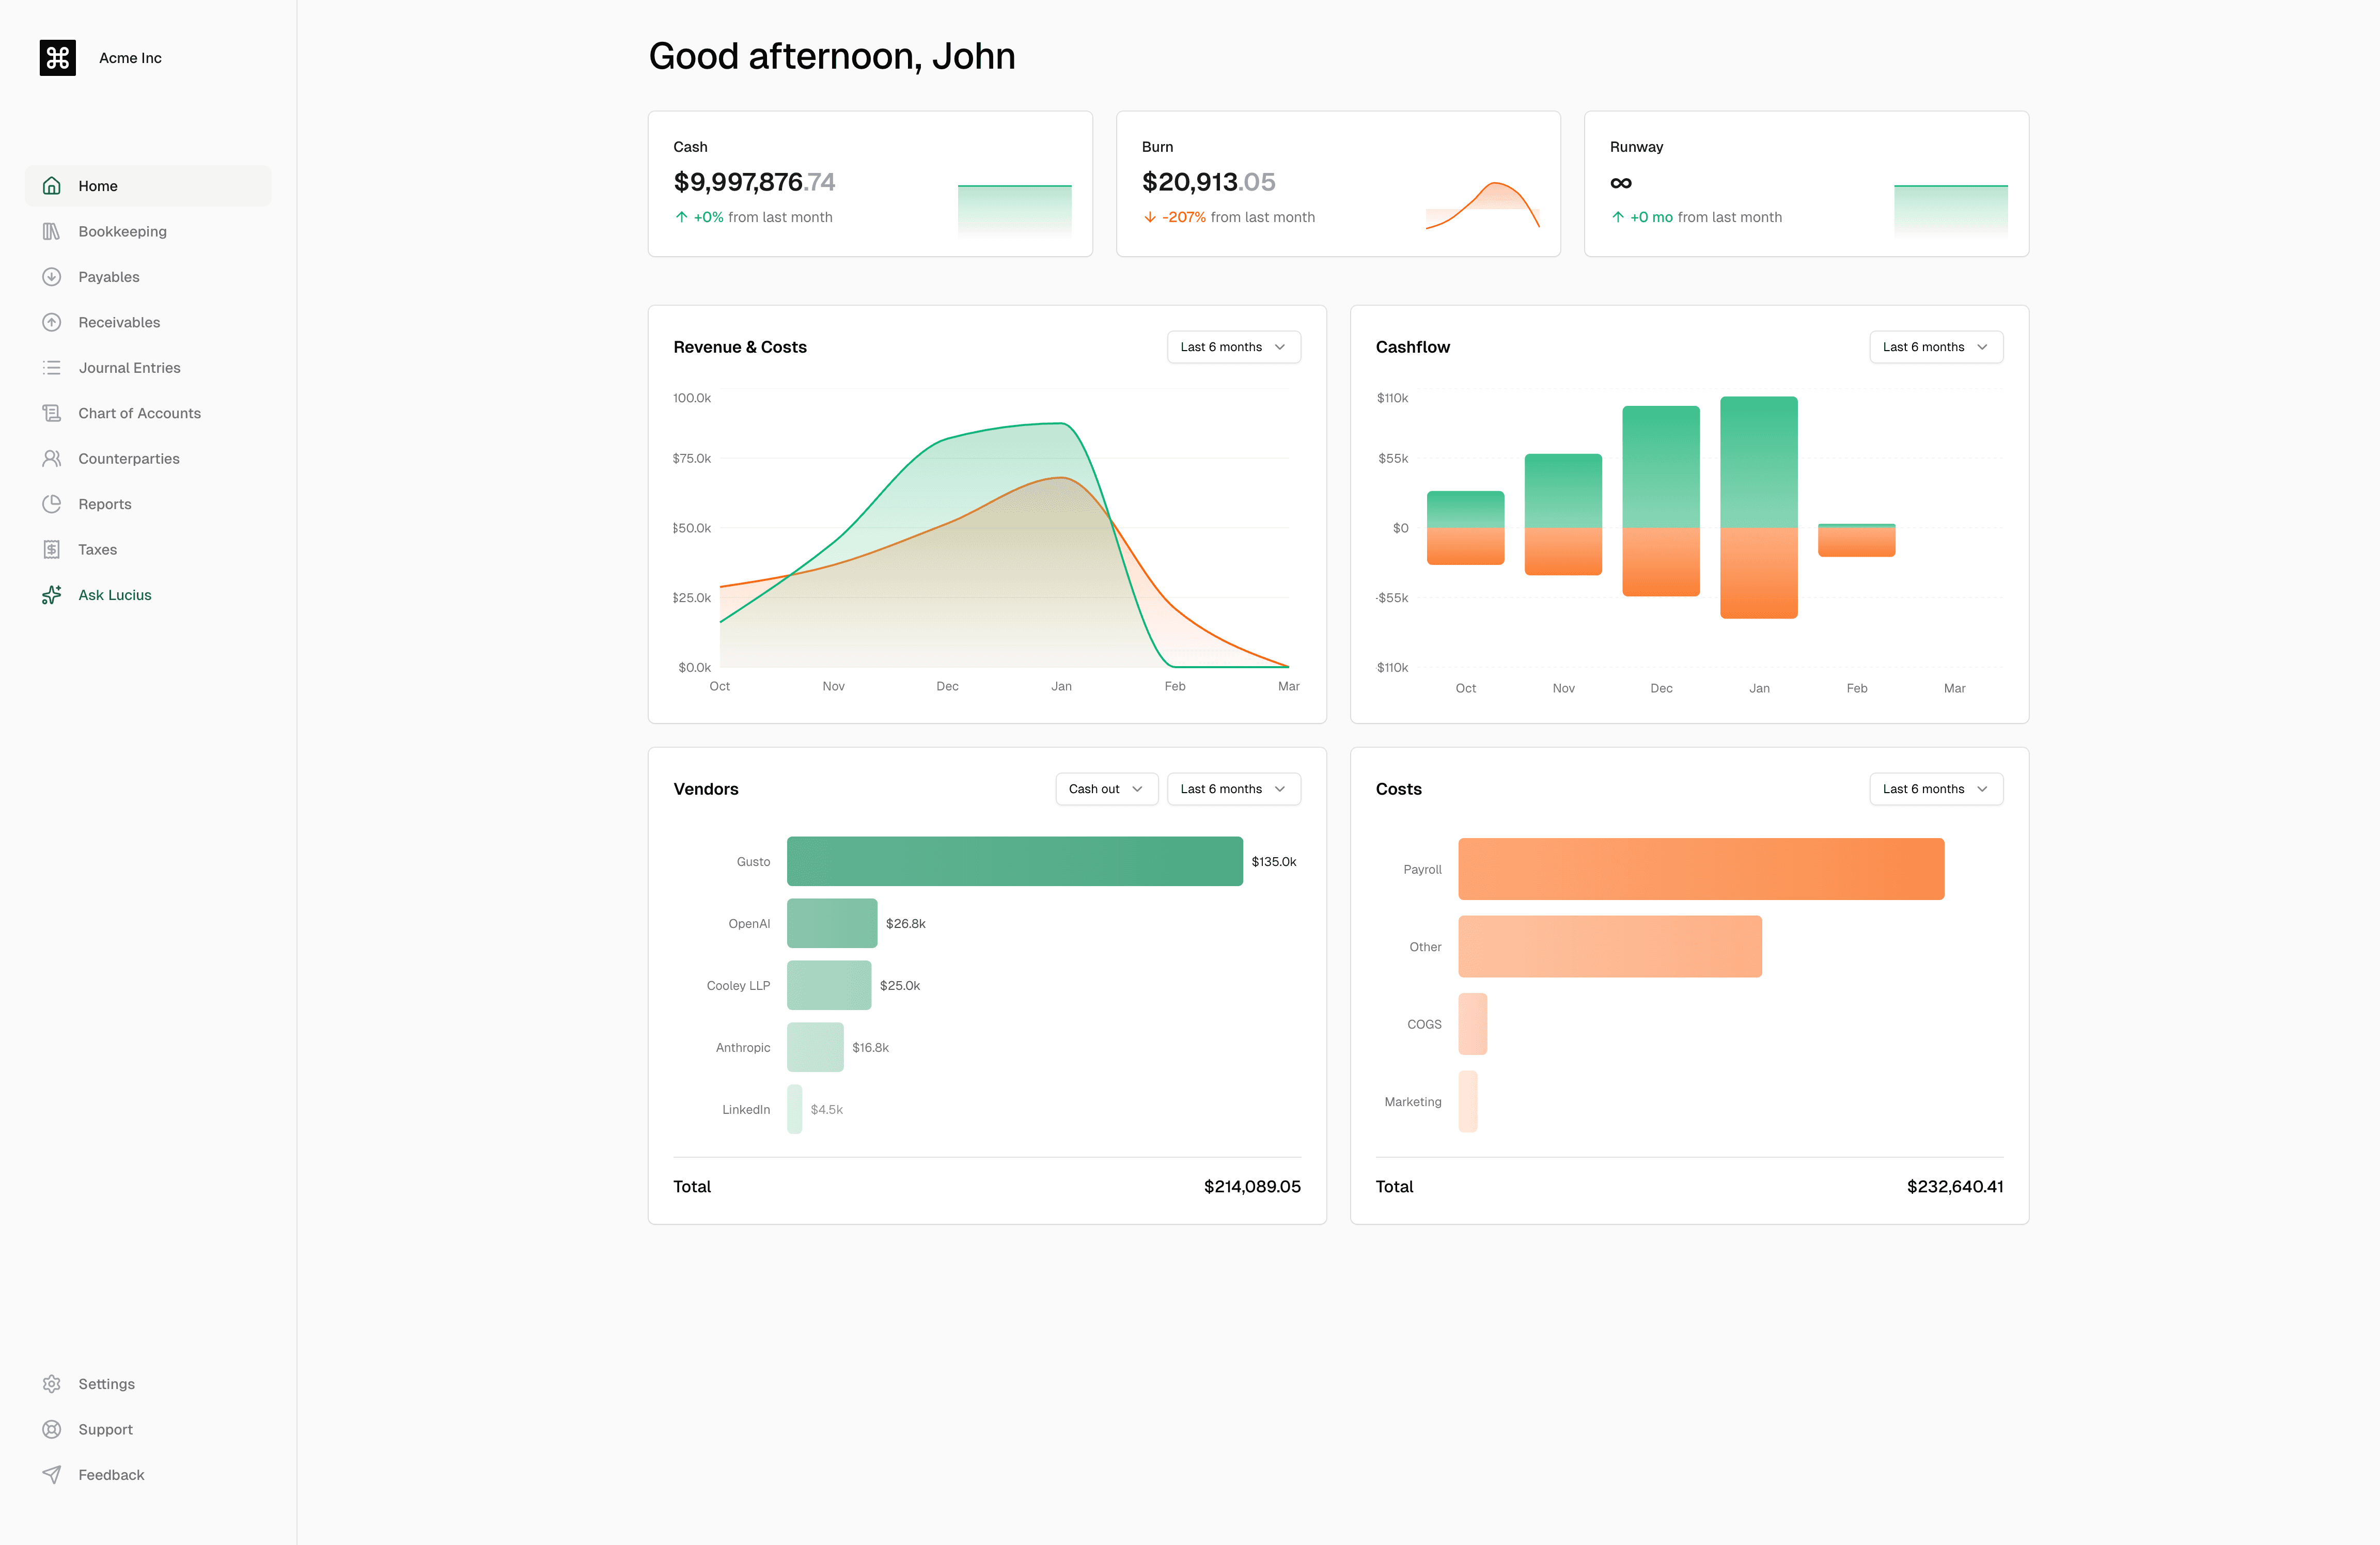Click the Feedback paper plane icon

[52, 1475]
